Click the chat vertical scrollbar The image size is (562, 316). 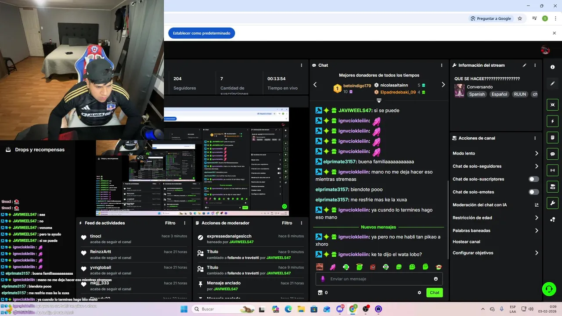447,219
